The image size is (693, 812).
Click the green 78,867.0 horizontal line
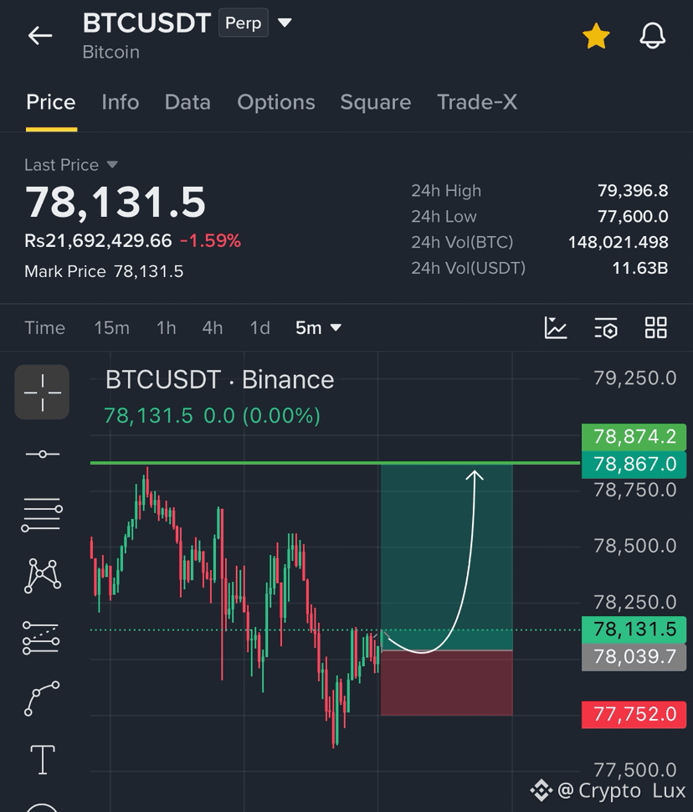pyautogui.click(x=335, y=463)
